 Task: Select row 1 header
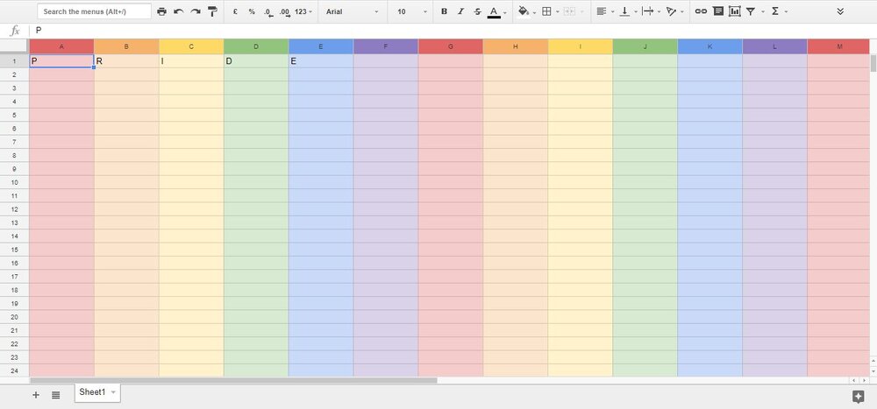click(15, 61)
